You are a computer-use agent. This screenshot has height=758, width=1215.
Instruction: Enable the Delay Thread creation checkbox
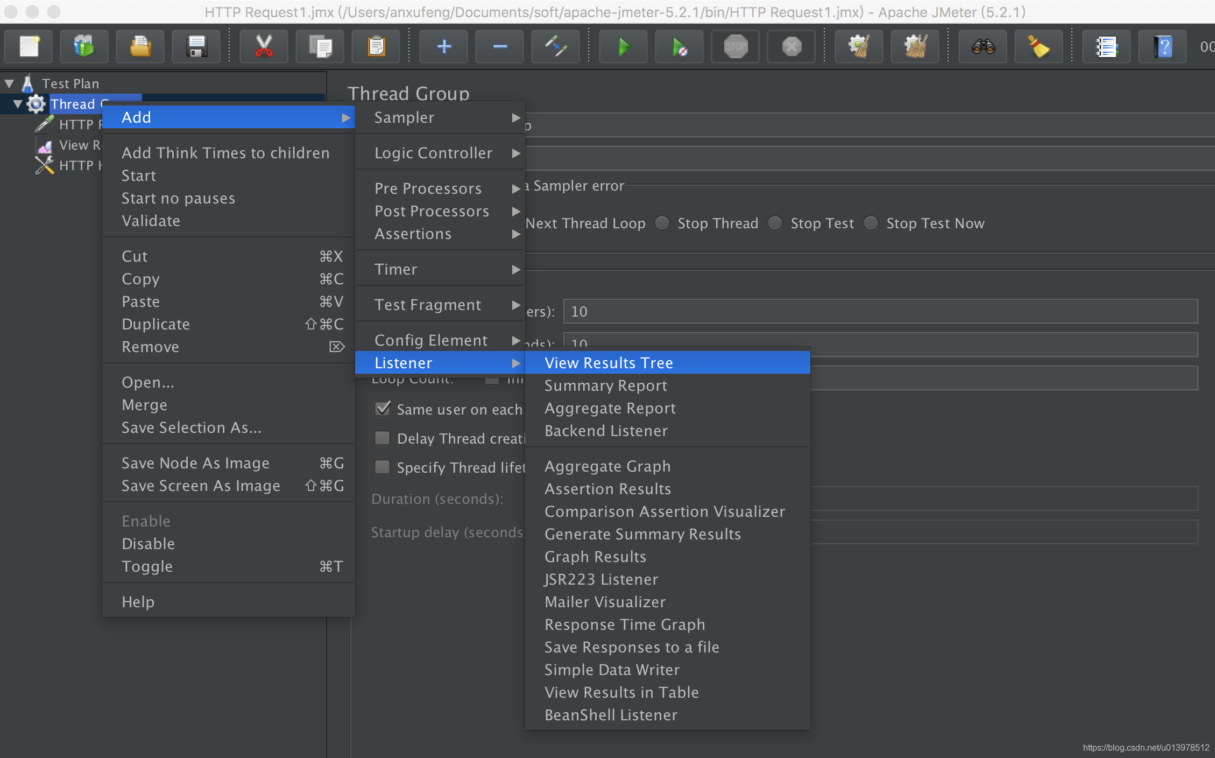tap(383, 438)
